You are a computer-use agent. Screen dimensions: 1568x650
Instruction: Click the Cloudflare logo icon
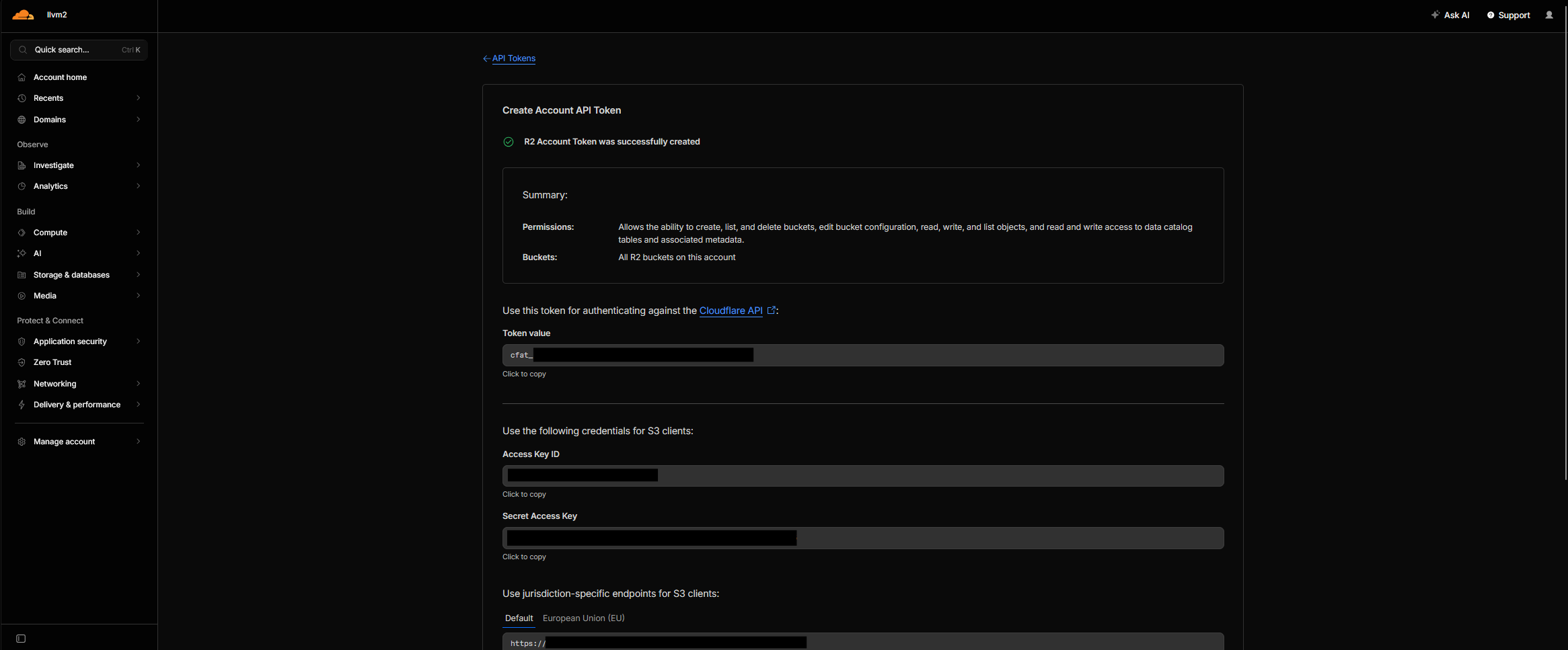point(23,15)
